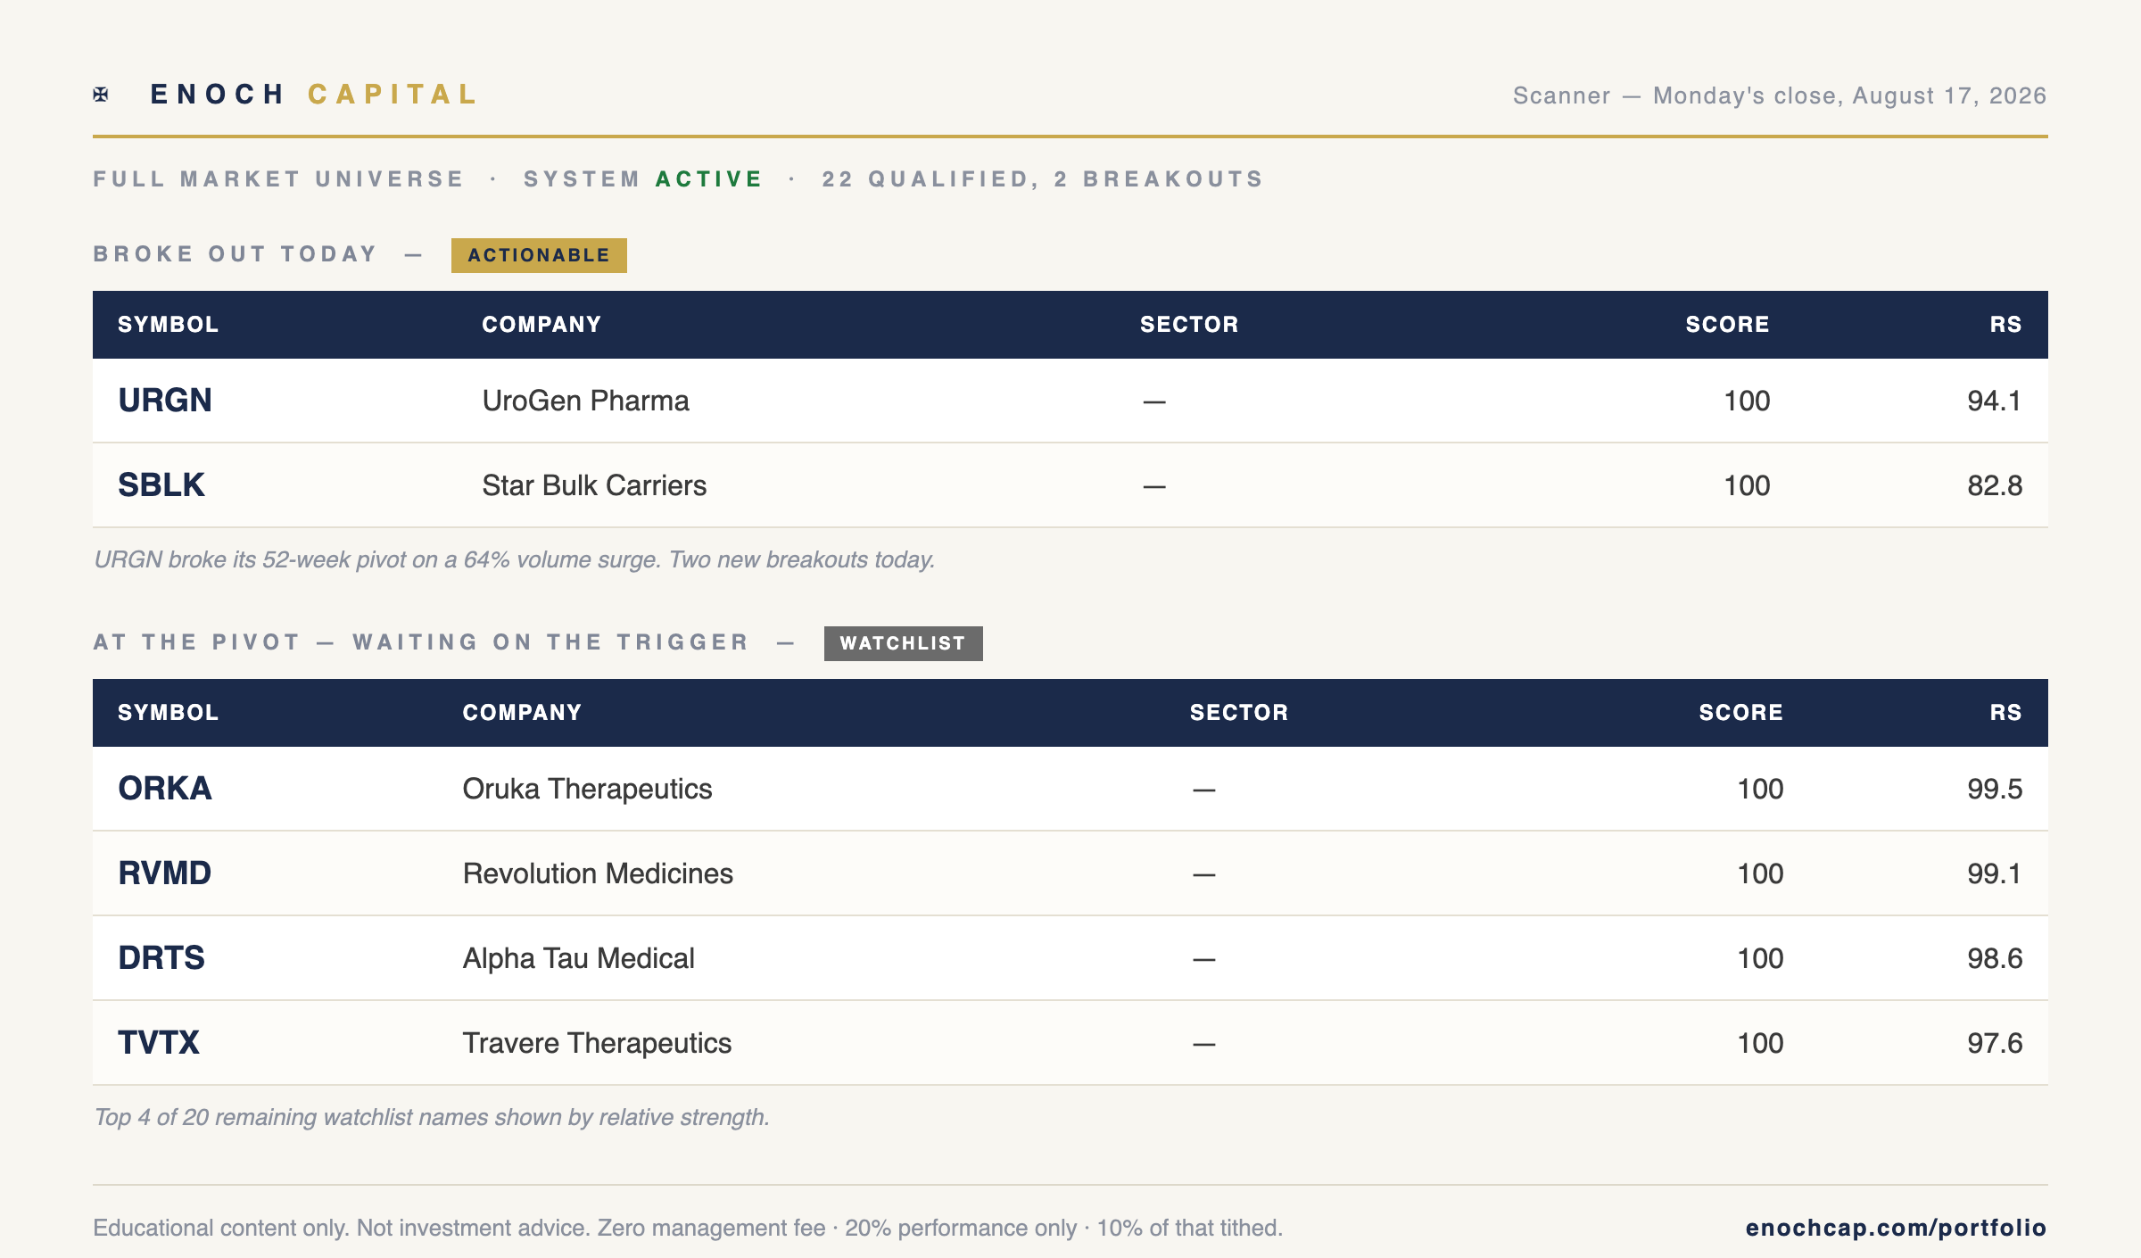Viewport: 2141px width, 1258px height.
Task: Select the RVMD ticker symbol
Action: 165,873
